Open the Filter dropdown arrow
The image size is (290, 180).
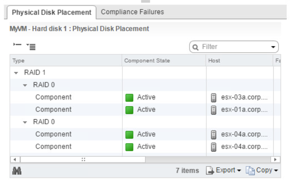273,47
